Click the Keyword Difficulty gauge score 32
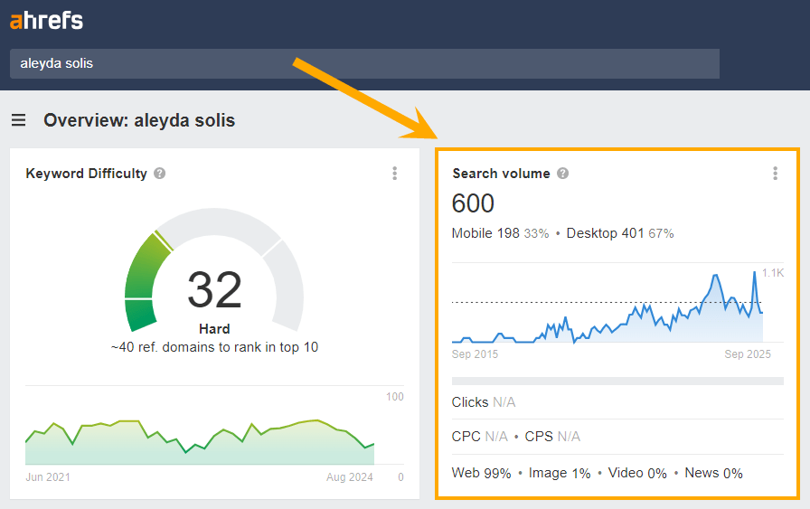Screen dimensions: 810x509 click(214, 289)
